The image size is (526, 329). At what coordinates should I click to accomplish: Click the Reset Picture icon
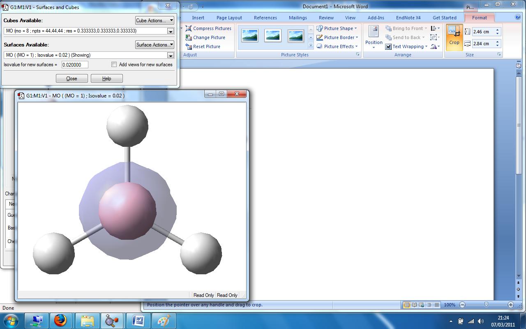[189, 46]
